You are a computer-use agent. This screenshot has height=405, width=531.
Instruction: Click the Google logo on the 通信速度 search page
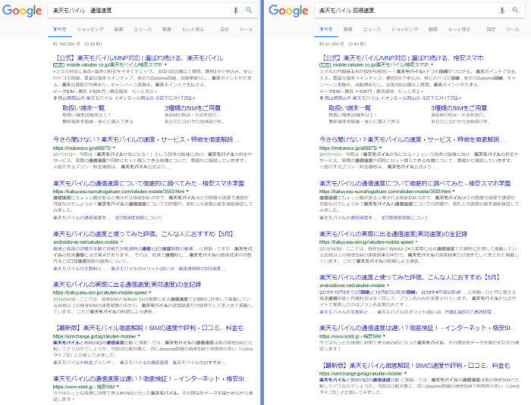point(22,11)
